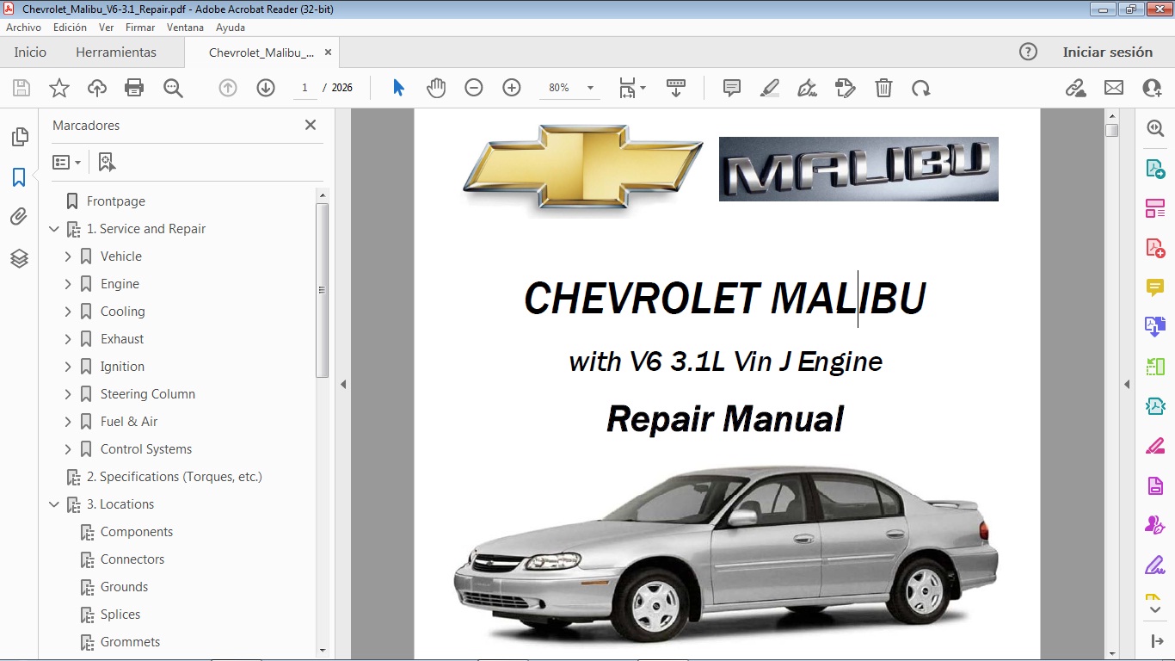Toggle the bookmarks panel icon
Viewport: 1175px width, 661px height.
tap(19, 177)
